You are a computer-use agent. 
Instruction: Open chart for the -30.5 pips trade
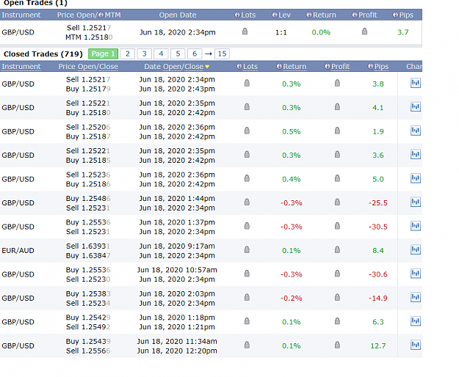click(x=416, y=226)
